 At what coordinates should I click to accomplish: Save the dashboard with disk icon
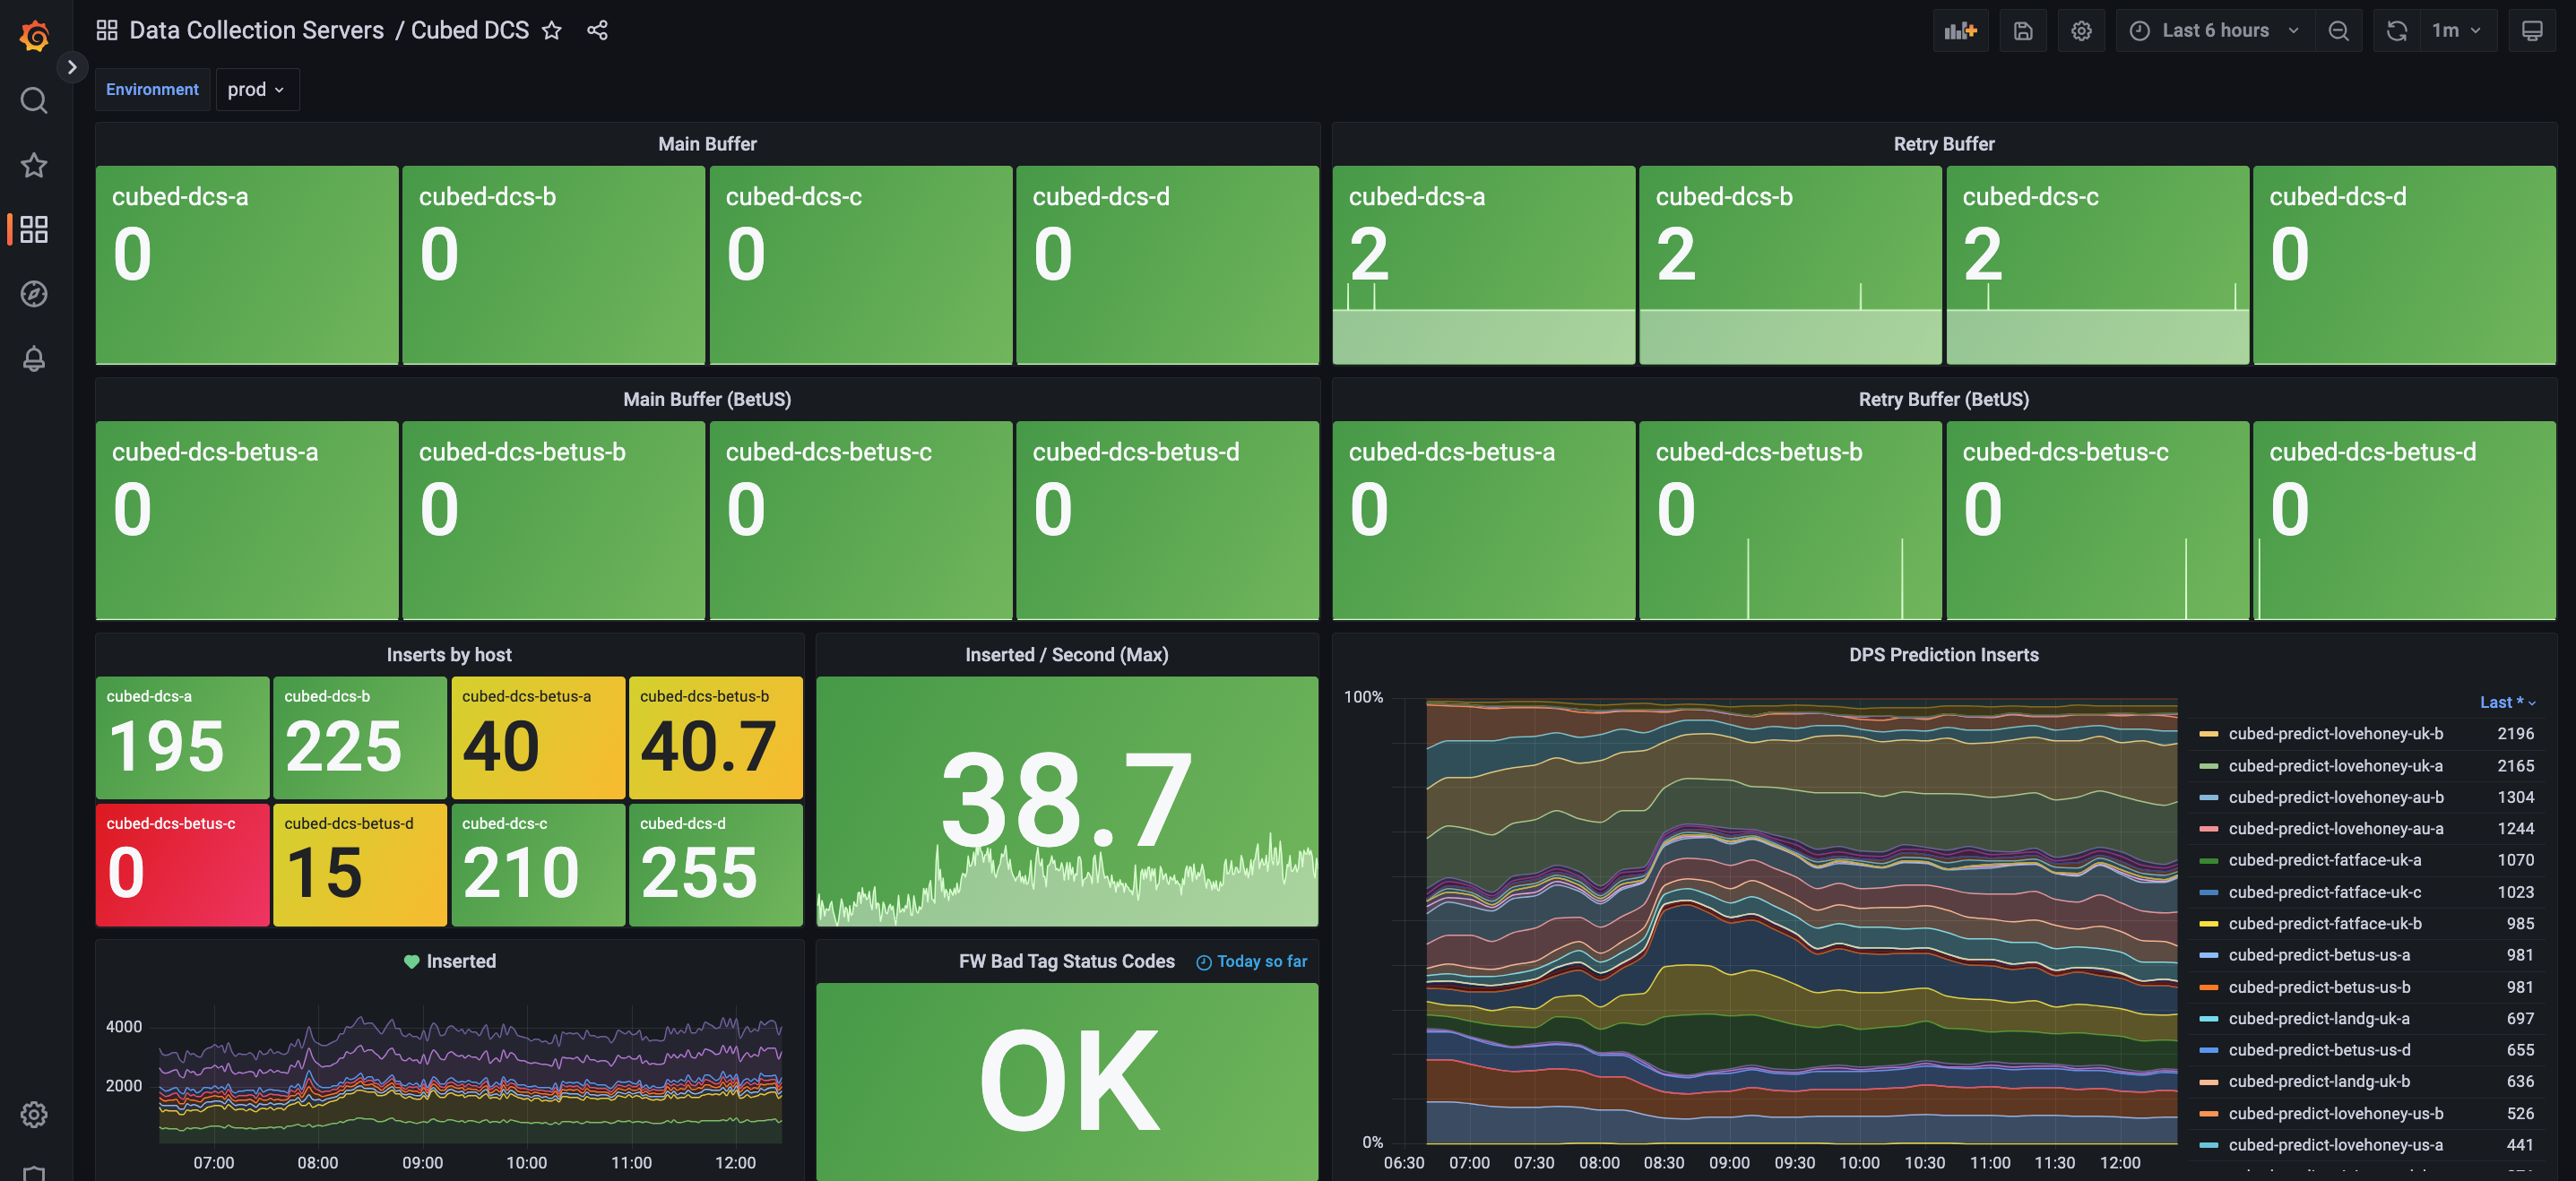[x=2022, y=31]
